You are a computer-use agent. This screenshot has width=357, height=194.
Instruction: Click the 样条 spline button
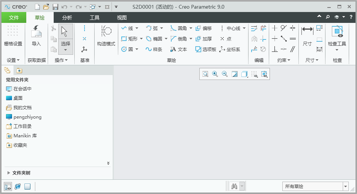click(154, 49)
